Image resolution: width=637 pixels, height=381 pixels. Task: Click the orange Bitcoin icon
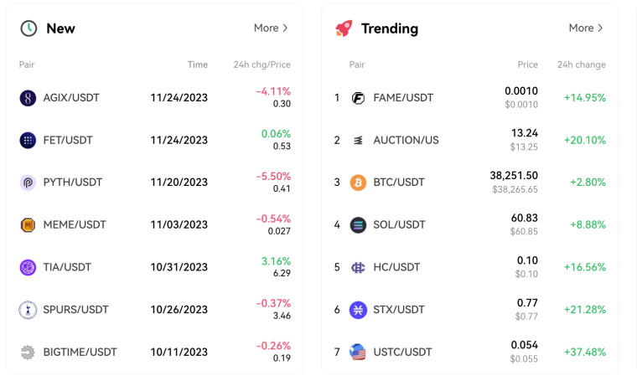point(358,183)
